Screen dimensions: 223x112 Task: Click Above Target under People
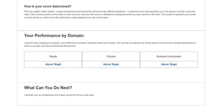click(x=53, y=64)
